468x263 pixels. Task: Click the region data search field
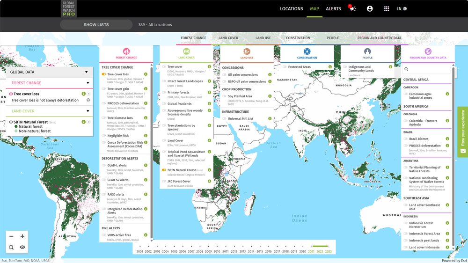[x=426, y=69]
